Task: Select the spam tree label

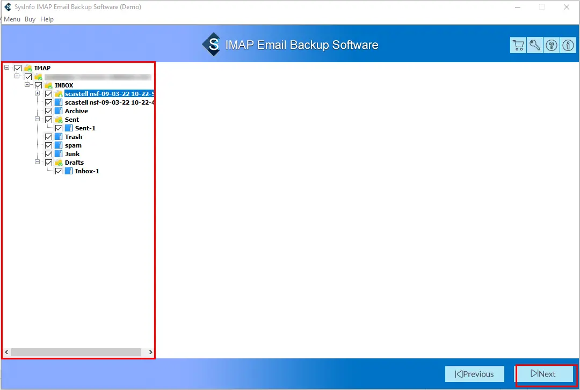Action: 73,146
